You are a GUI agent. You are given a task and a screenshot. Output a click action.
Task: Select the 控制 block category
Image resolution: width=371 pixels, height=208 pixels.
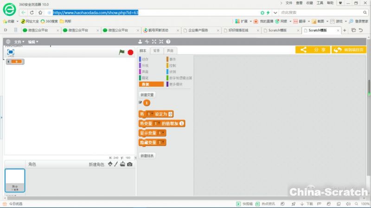[x=173, y=66]
